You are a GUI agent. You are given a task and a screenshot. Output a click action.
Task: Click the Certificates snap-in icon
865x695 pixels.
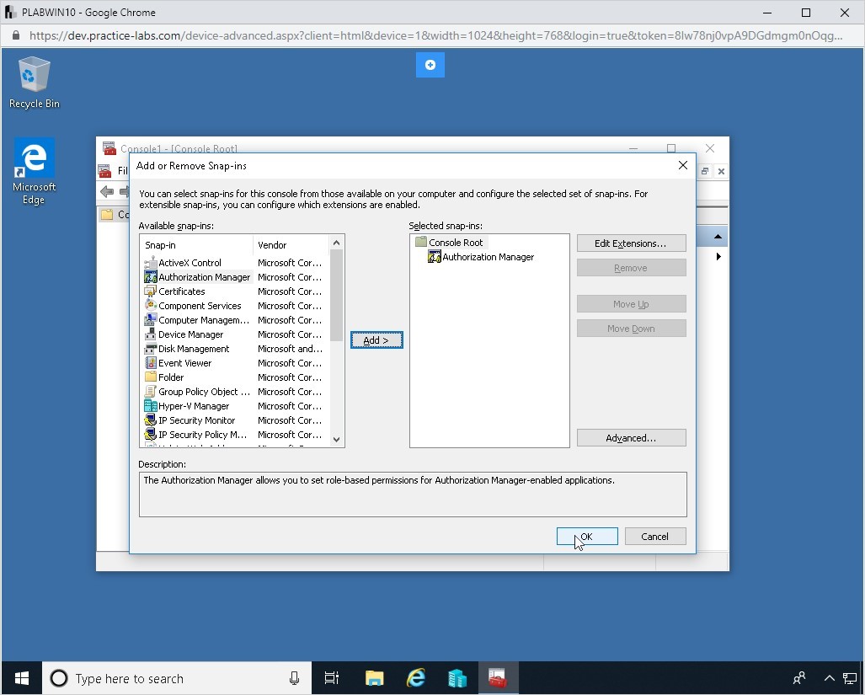pyautogui.click(x=151, y=291)
